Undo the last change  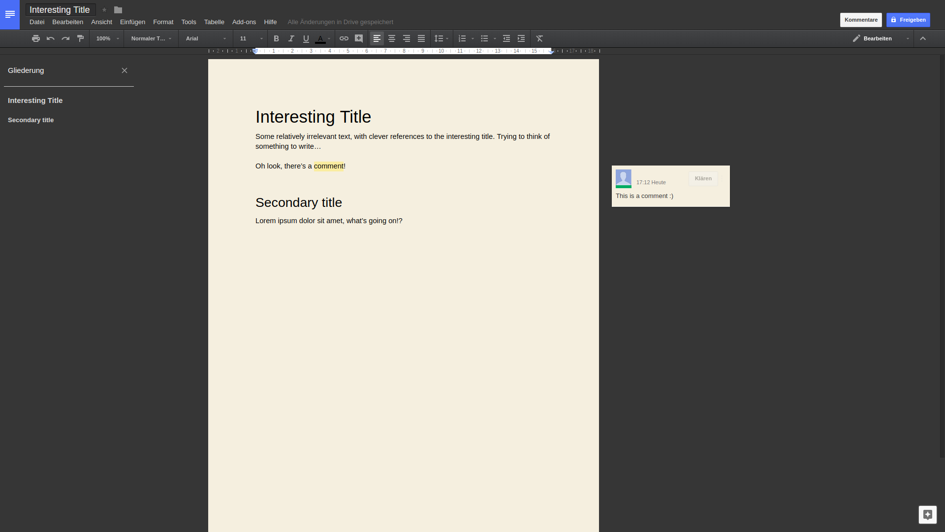tap(50, 38)
